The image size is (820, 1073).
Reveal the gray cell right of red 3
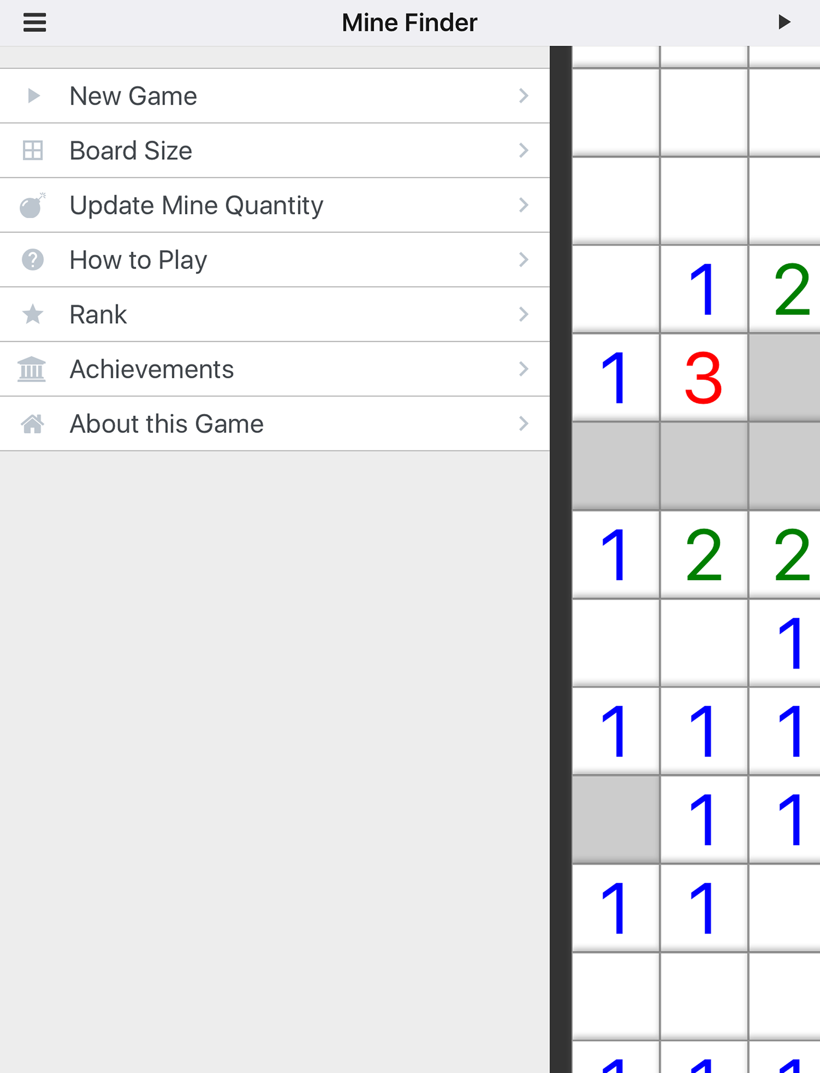point(785,377)
